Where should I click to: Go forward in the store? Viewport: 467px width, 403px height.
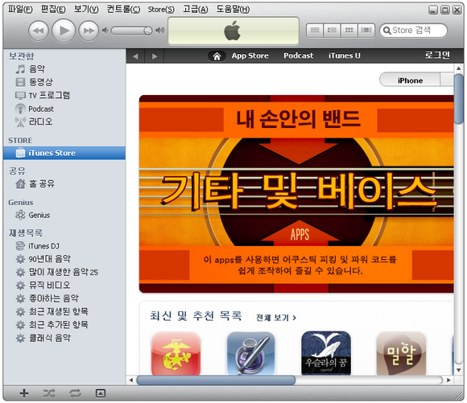155,56
